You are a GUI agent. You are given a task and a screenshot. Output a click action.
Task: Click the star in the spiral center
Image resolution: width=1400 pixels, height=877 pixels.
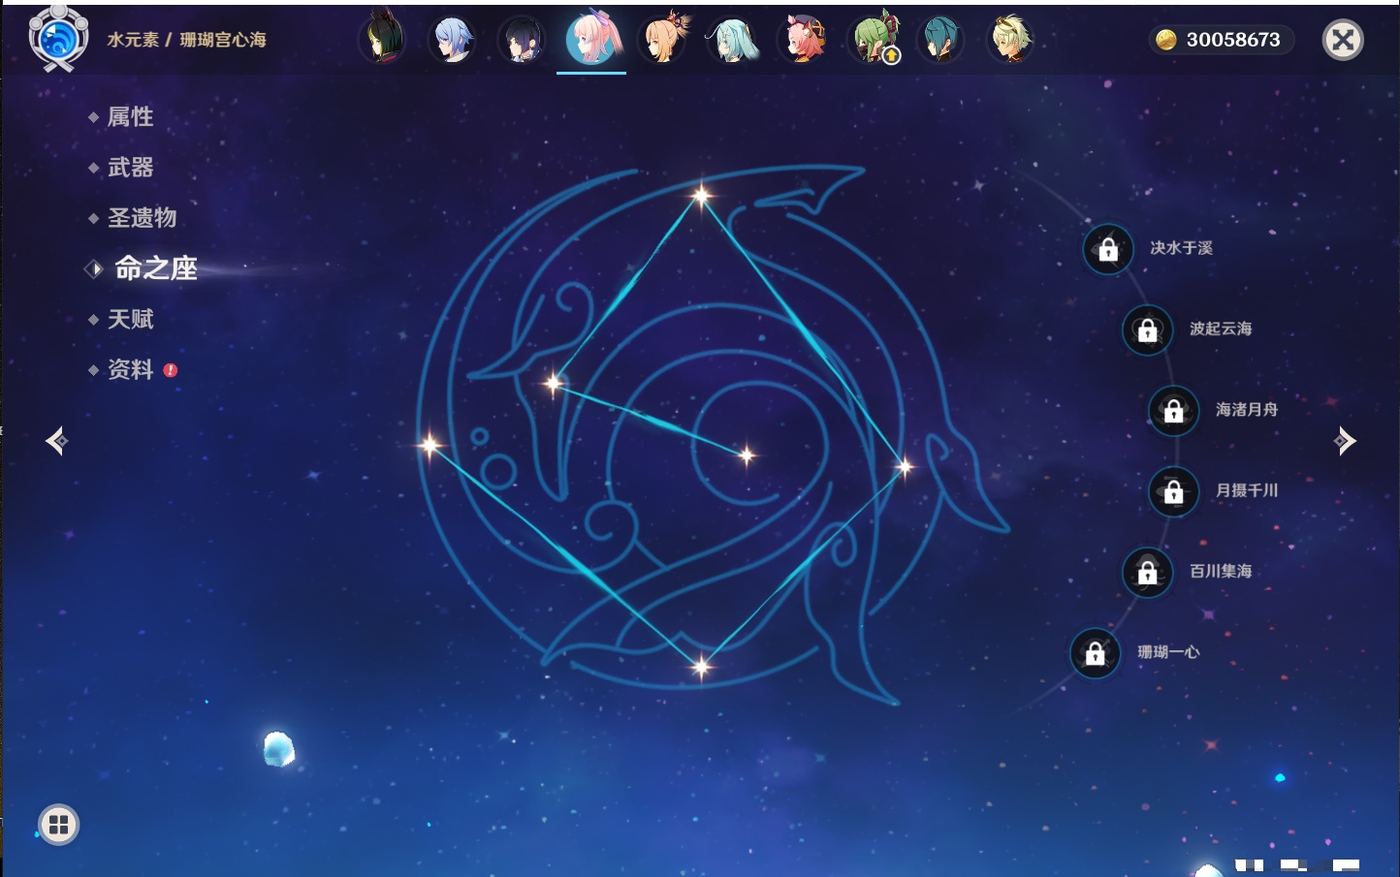point(747,454)
